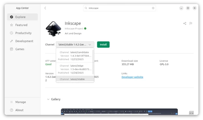Open the Developer website link
The width and height of the screenshot is (203, 120).
click(132, 77)
